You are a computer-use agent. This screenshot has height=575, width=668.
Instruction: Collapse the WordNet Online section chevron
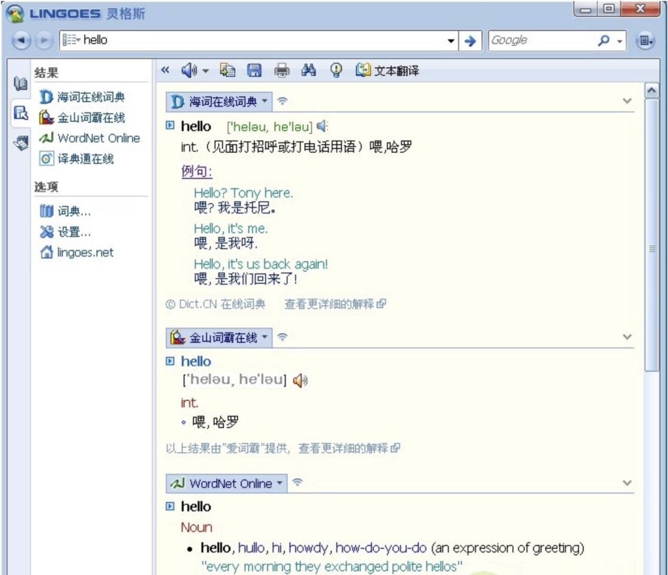627,482
